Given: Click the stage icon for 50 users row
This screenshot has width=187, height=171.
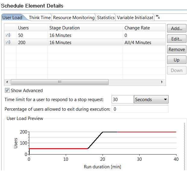Looking at the screenshot, I should (8, 35).
